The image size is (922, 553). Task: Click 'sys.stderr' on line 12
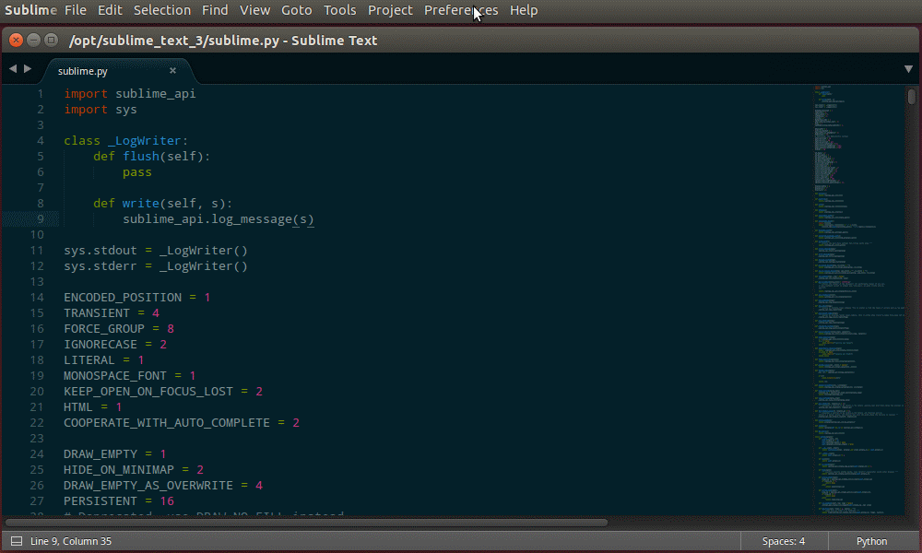tap(100, 266)
